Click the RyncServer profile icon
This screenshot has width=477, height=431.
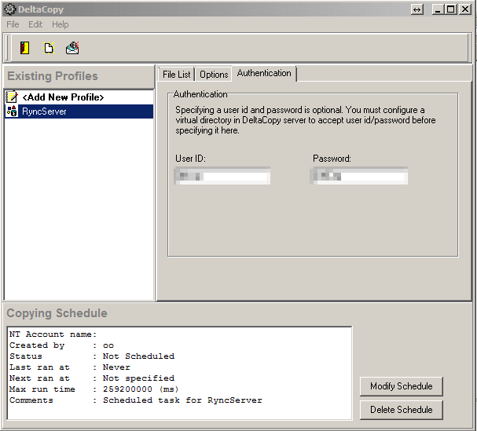point(12,111)
